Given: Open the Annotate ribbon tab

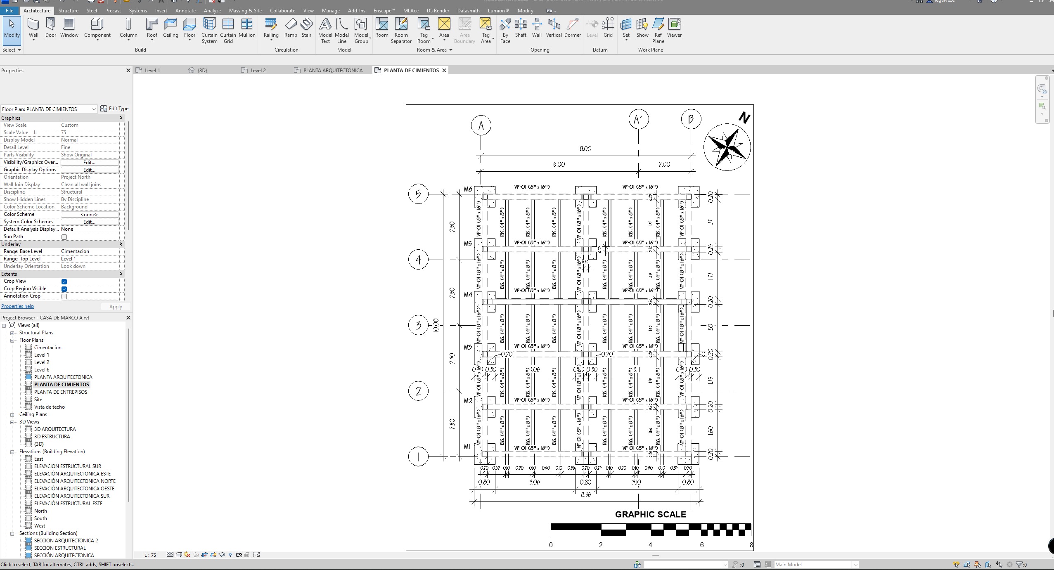Looking at the screenshot, I should (x=185, y=11).
